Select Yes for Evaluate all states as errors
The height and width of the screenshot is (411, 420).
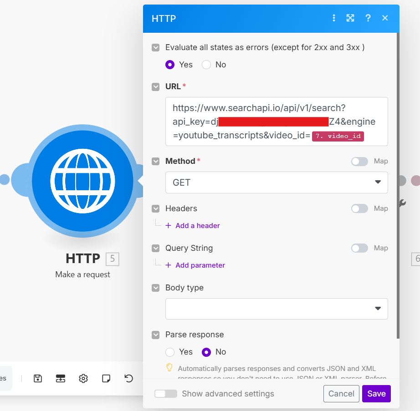click(170, 65)
